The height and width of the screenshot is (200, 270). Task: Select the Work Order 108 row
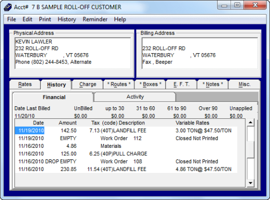126,161
